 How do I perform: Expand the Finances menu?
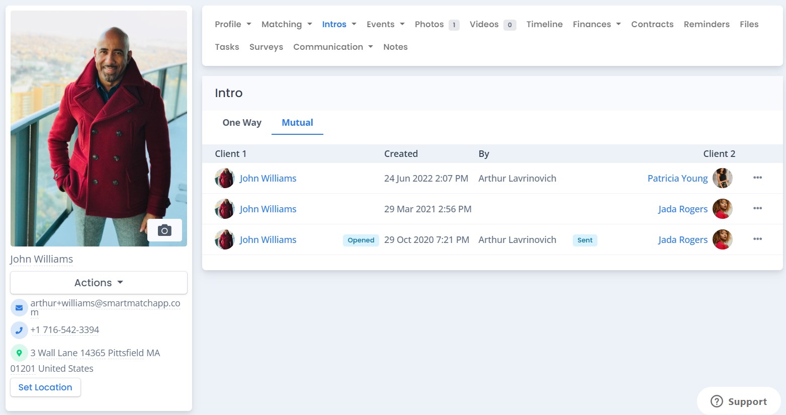tap(596, 24)
